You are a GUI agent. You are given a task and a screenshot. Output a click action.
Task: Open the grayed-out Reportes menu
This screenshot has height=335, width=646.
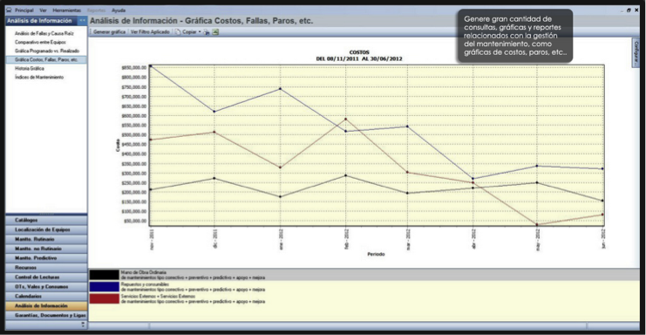pyautogui.click(x=97, y=10)
